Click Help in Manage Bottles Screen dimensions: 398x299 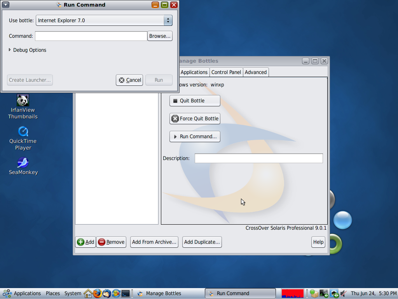318,242
